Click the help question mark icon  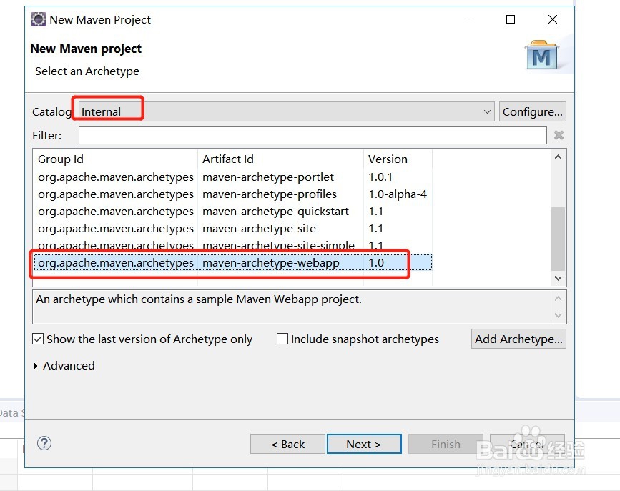point(44,444)
